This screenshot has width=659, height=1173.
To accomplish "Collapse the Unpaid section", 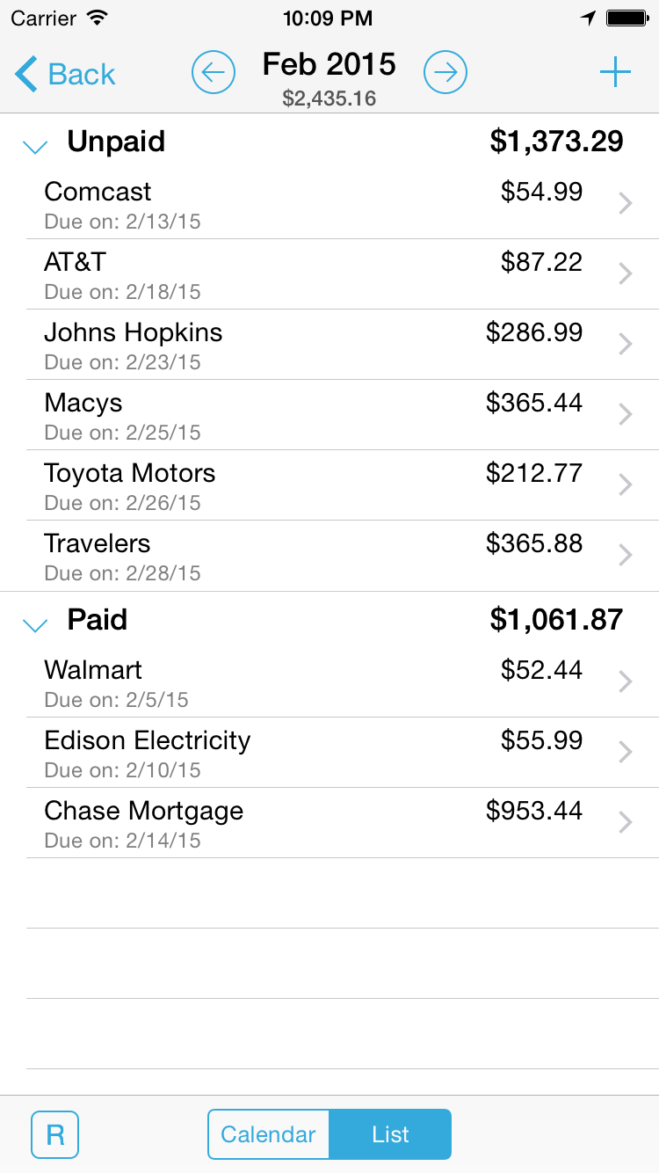I will 35,146.
